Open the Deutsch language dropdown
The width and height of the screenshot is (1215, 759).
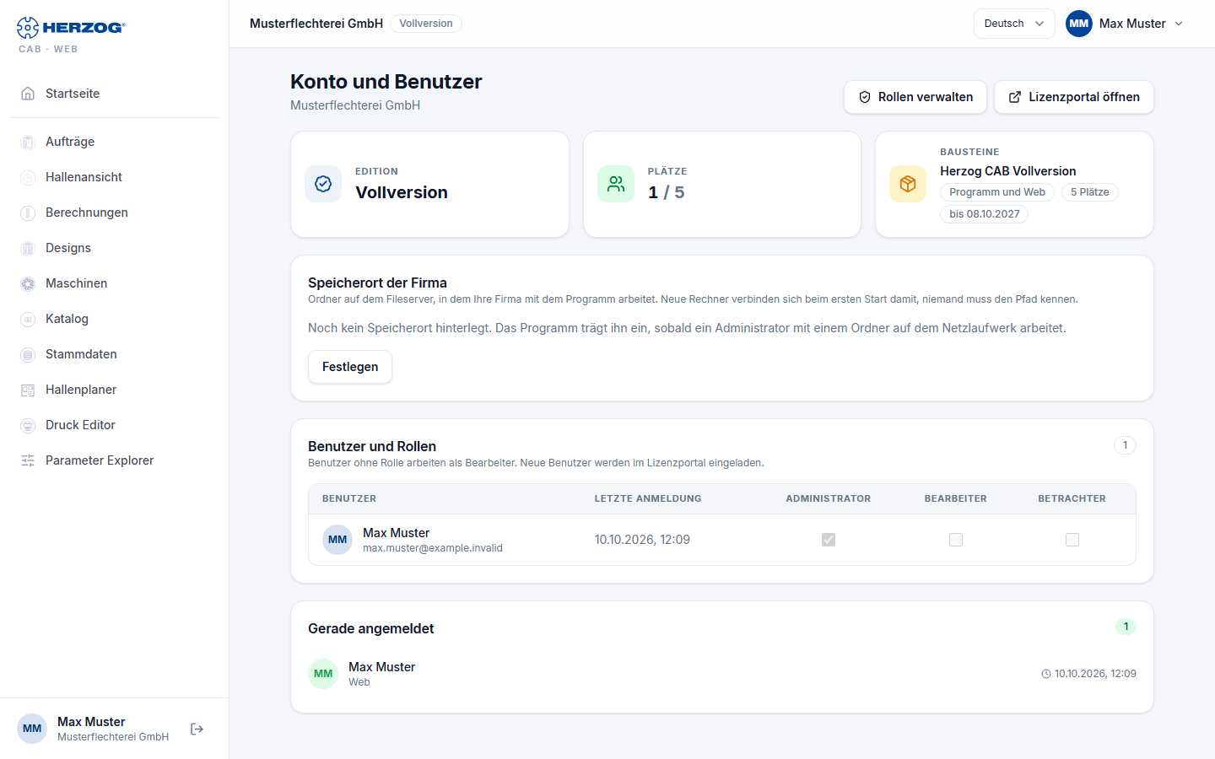point(1014,24)
